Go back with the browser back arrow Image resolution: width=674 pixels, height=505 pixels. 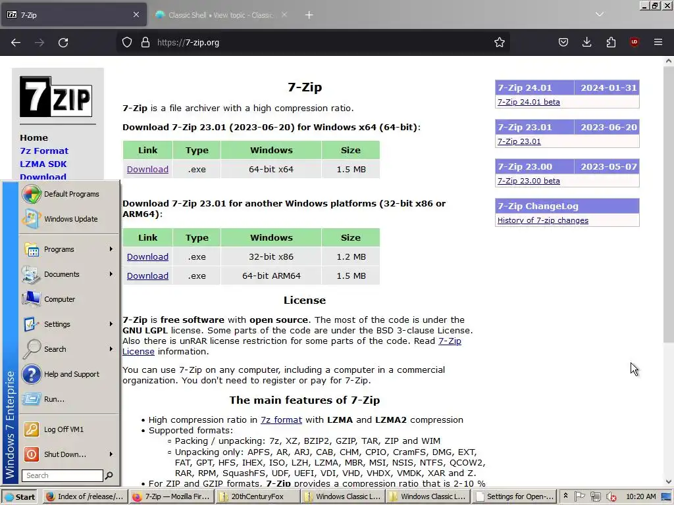tap(16, 43)
